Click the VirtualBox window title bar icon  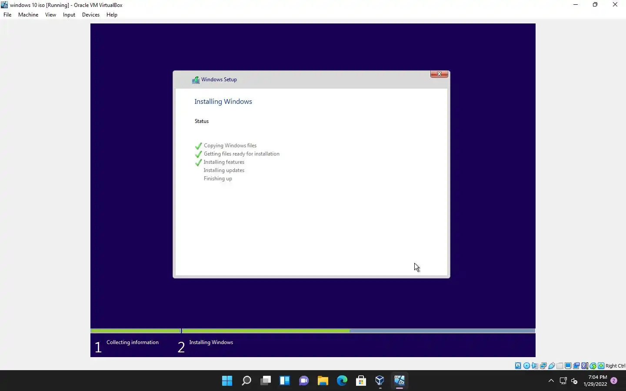click(4, 5)
